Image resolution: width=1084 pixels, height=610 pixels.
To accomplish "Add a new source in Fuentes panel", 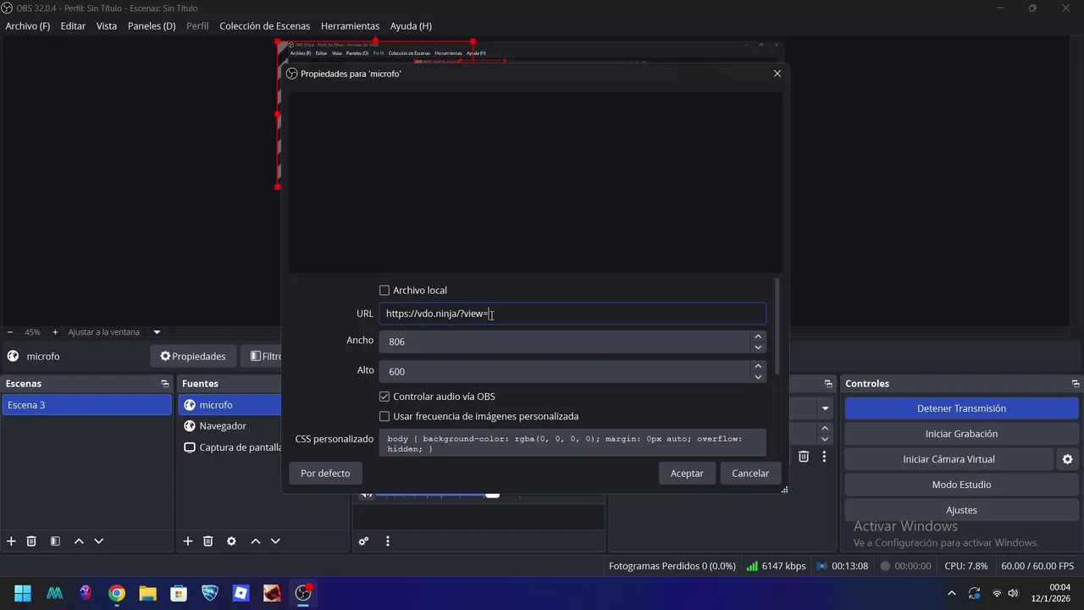I will click(188, 541).
